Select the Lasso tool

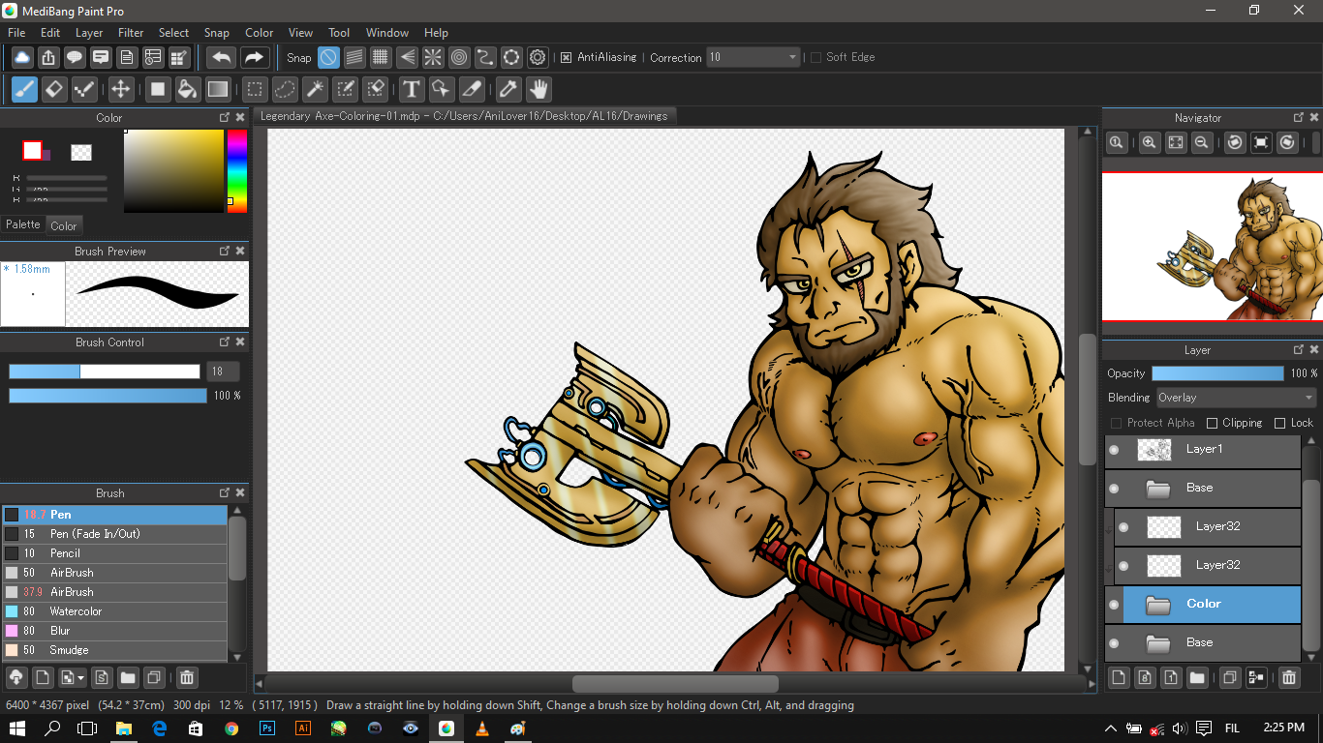(x=285, y=90)
